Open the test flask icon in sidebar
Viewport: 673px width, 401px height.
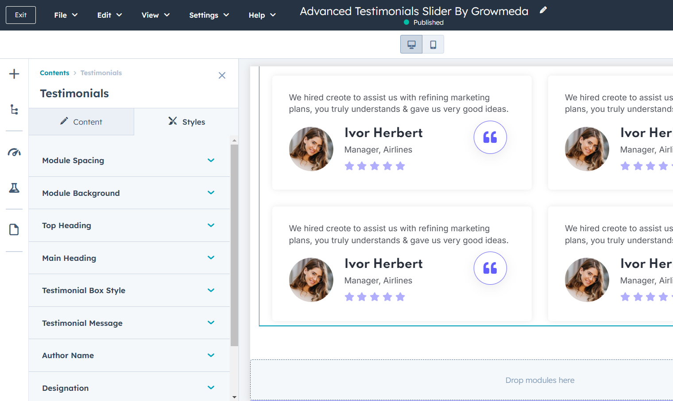14,188
